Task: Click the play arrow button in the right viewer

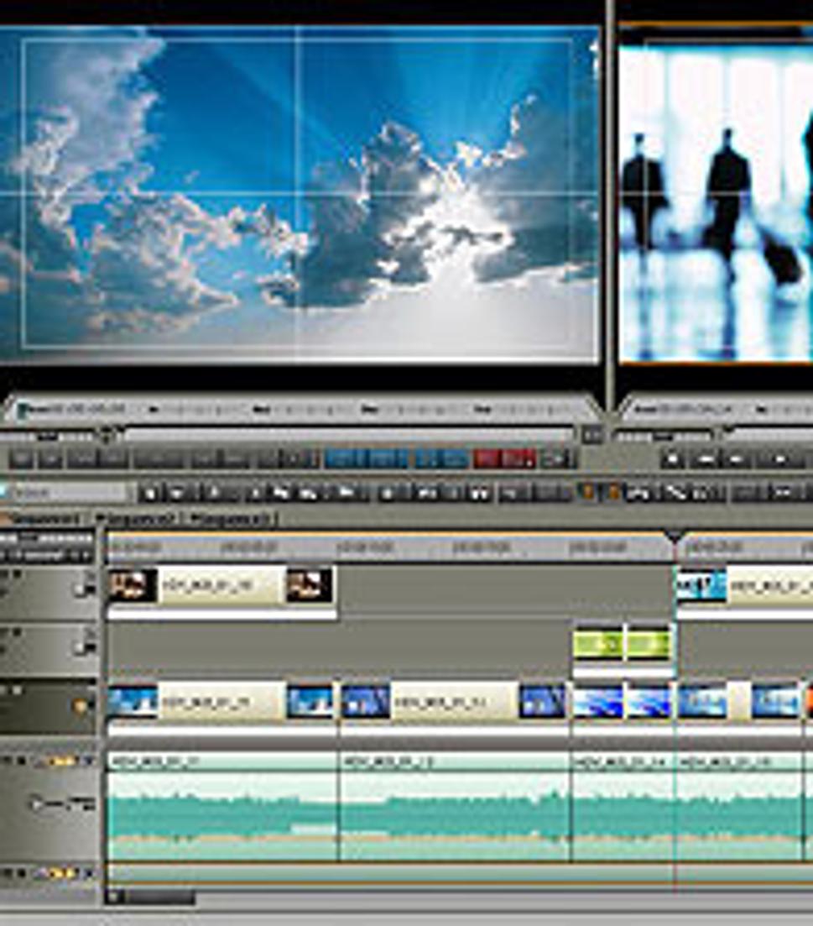Action: point(779,458)
